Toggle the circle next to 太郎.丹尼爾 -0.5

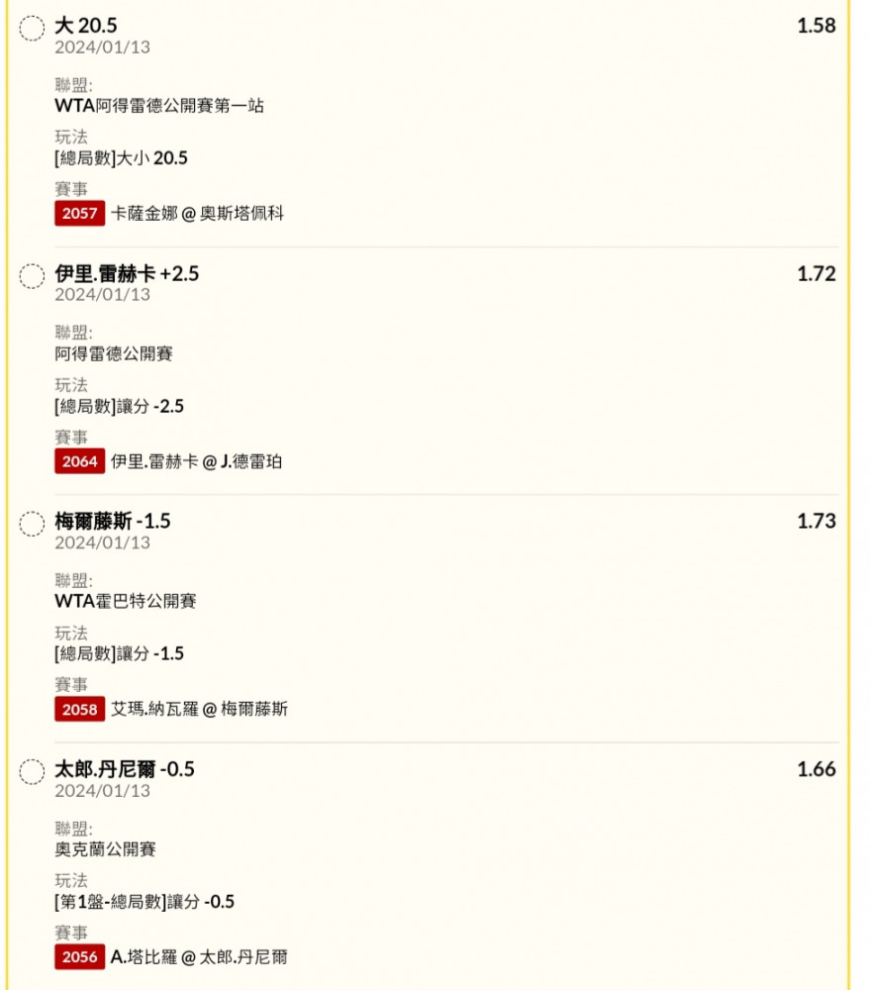click(x=32, y=771)
